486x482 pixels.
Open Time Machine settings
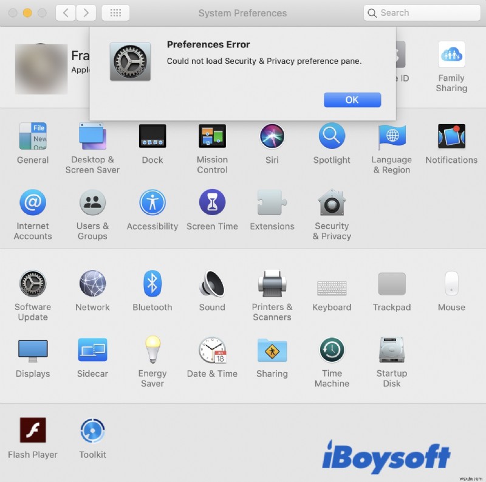tap(331, 351)
